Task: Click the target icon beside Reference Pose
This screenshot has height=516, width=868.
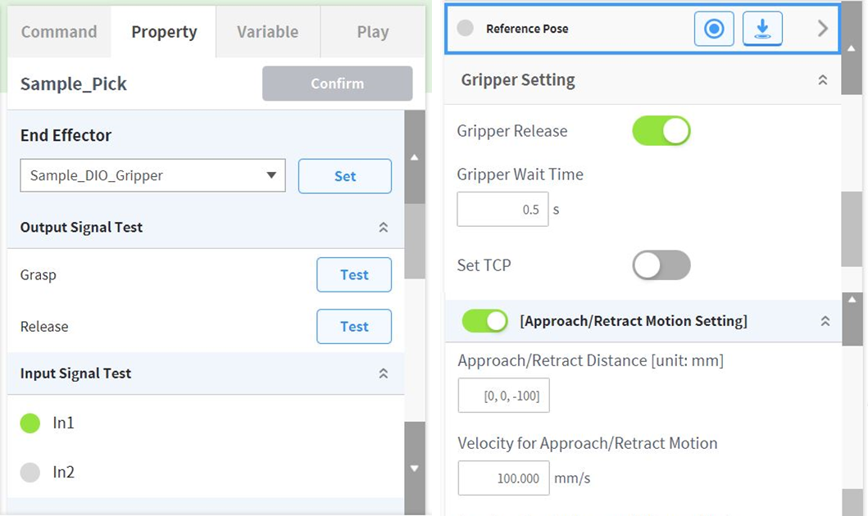Action: tap(714, 29)
